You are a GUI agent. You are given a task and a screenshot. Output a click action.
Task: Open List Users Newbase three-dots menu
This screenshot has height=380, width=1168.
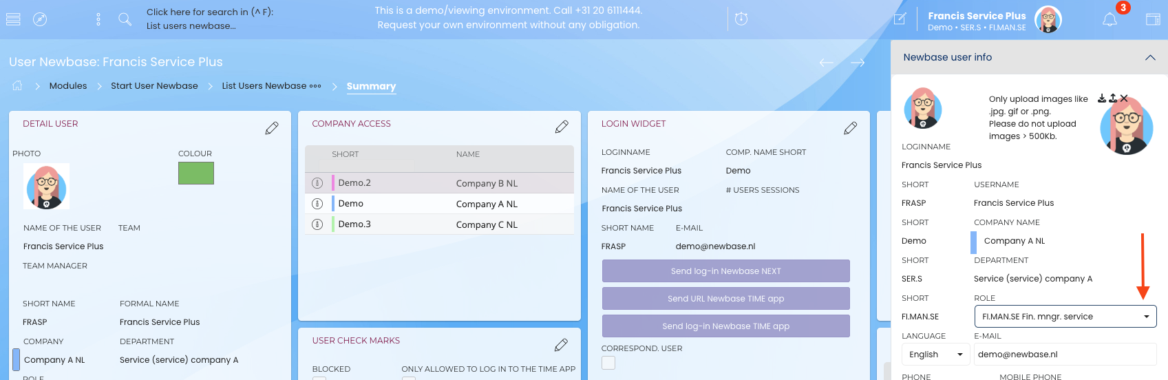click(315, 86)
